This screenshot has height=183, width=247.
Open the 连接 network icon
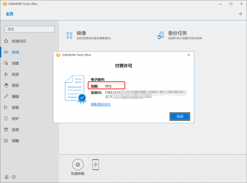(6, 130)
